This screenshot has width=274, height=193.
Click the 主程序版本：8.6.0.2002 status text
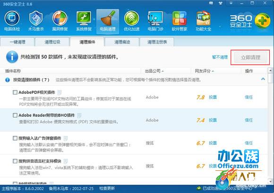(x=23, y=189)
